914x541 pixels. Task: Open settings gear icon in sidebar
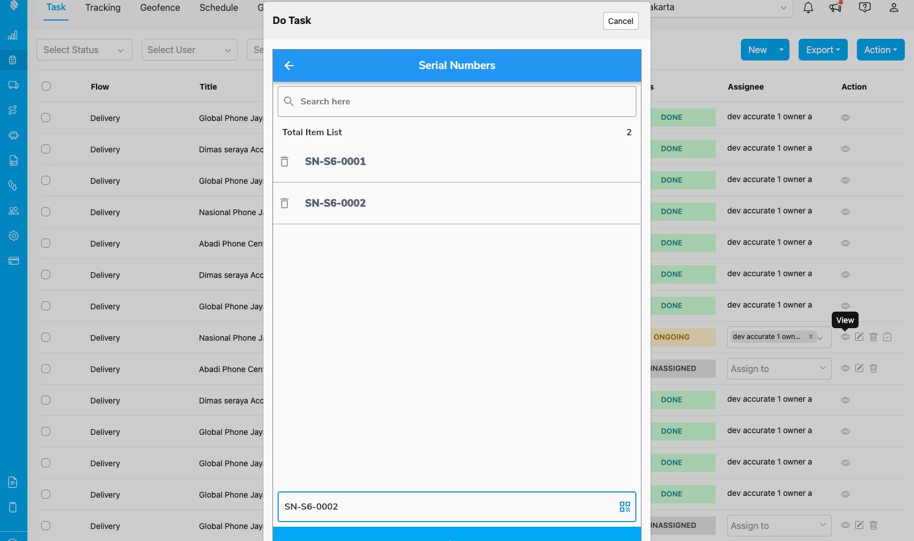14,236
